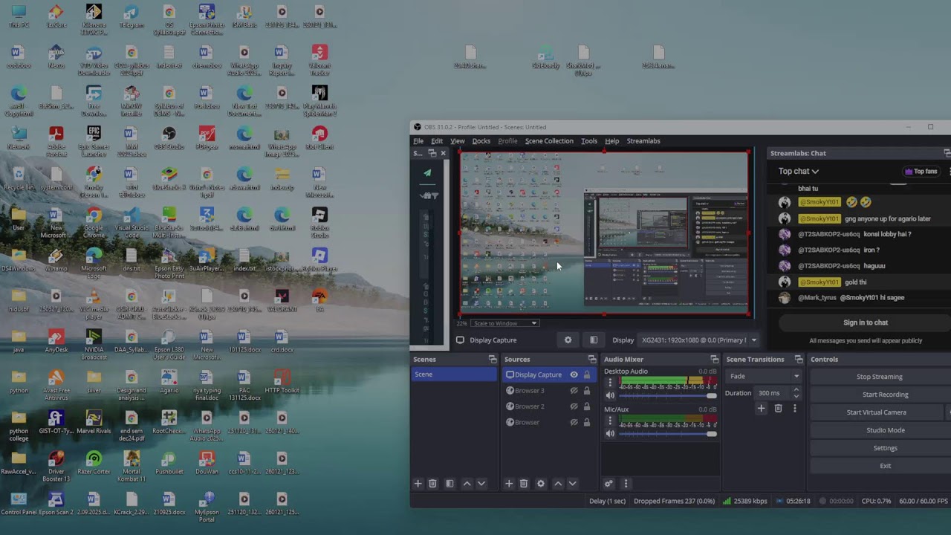
Task: Mute the Desktop Audio channel
Action: 611,396
